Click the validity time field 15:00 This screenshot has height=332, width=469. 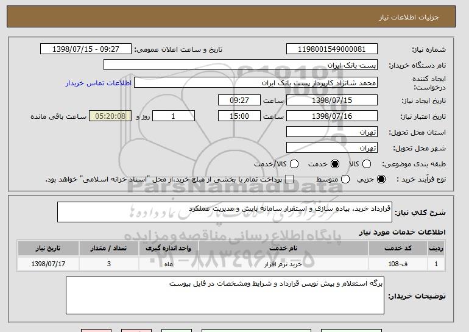(x=239, y=116)
